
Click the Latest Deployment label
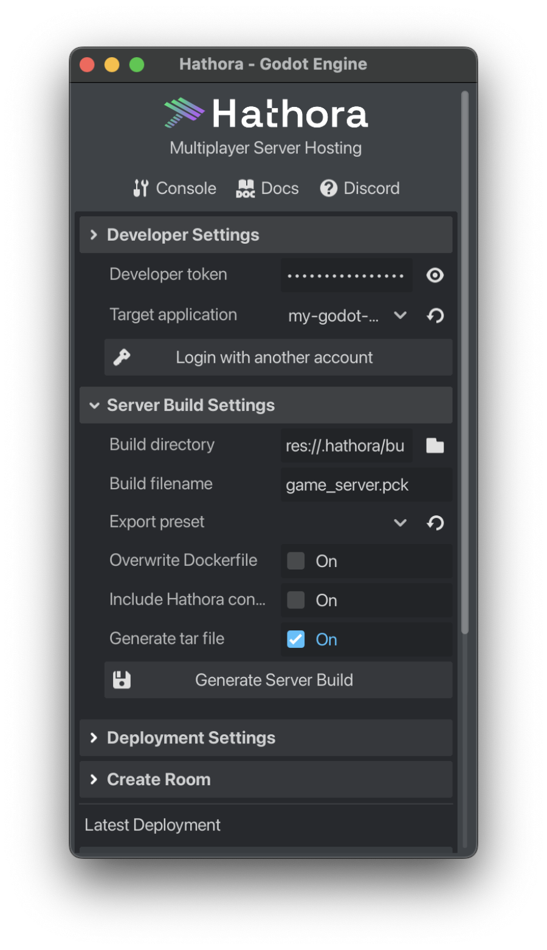[x=153, y=825]
